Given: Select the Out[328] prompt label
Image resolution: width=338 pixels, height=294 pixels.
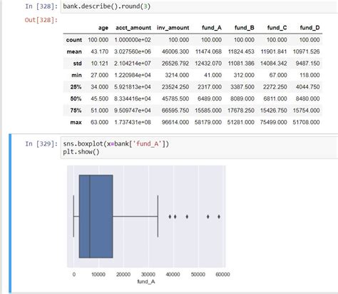Looking at the screenshot, I should tap(41, 20).
